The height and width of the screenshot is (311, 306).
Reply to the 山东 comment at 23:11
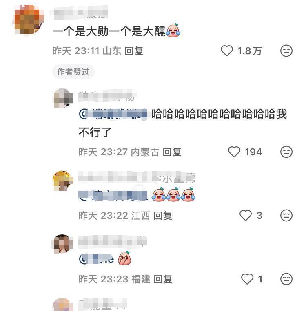pyautogui.click(x=134, y=51)
